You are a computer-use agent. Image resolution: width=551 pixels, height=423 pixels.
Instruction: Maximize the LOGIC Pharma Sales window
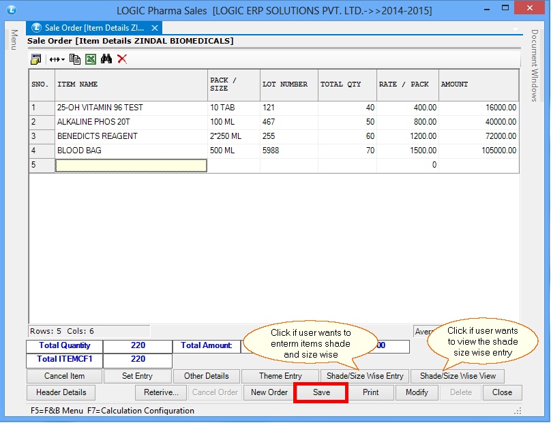tap(505, 8)
